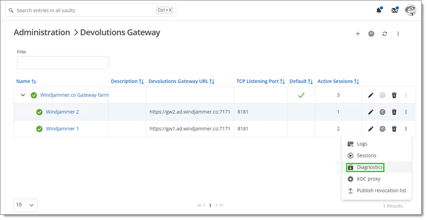Viewport: 427px width, 220px height.
Task: Open the messages envelope icon
Action: 394,11
